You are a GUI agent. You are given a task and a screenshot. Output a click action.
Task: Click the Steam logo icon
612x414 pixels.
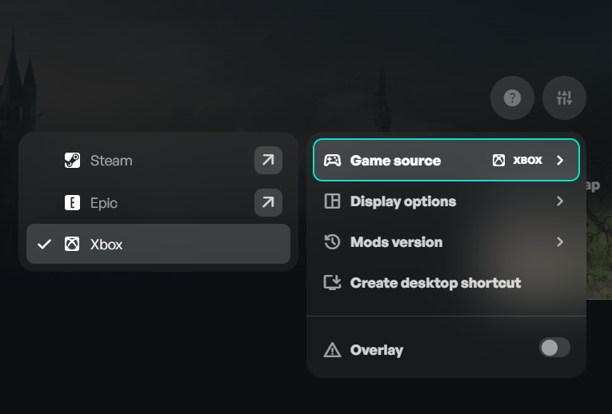(72, 161)
